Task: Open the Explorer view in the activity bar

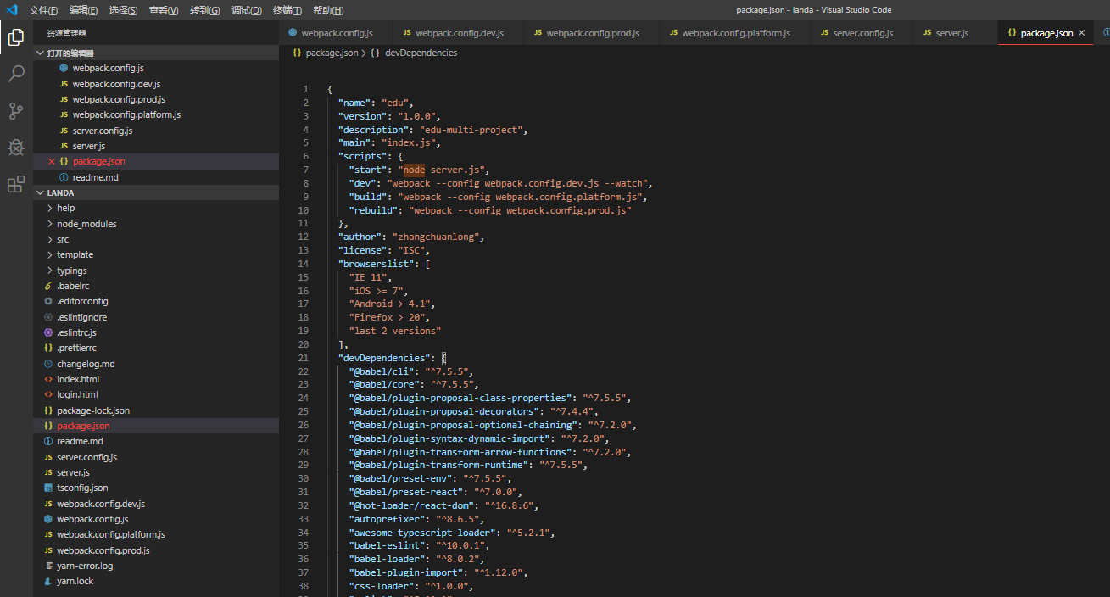Action: click(x=15, y=36)
